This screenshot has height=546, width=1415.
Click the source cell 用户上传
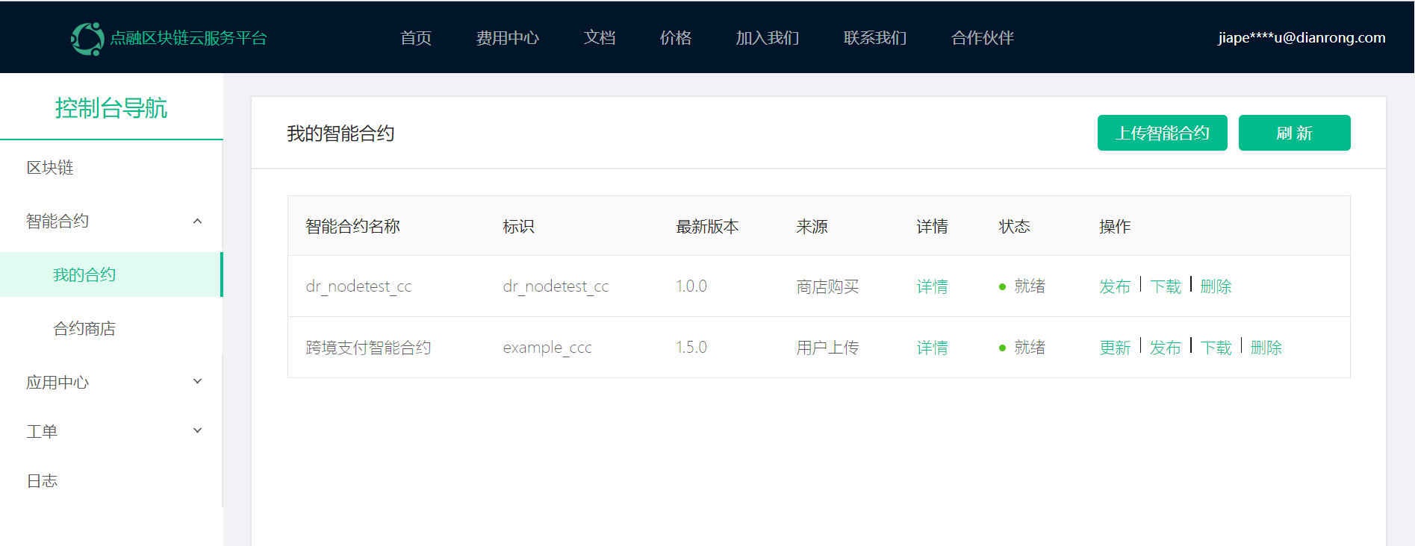pyautogui.click(x=827, y=348)
